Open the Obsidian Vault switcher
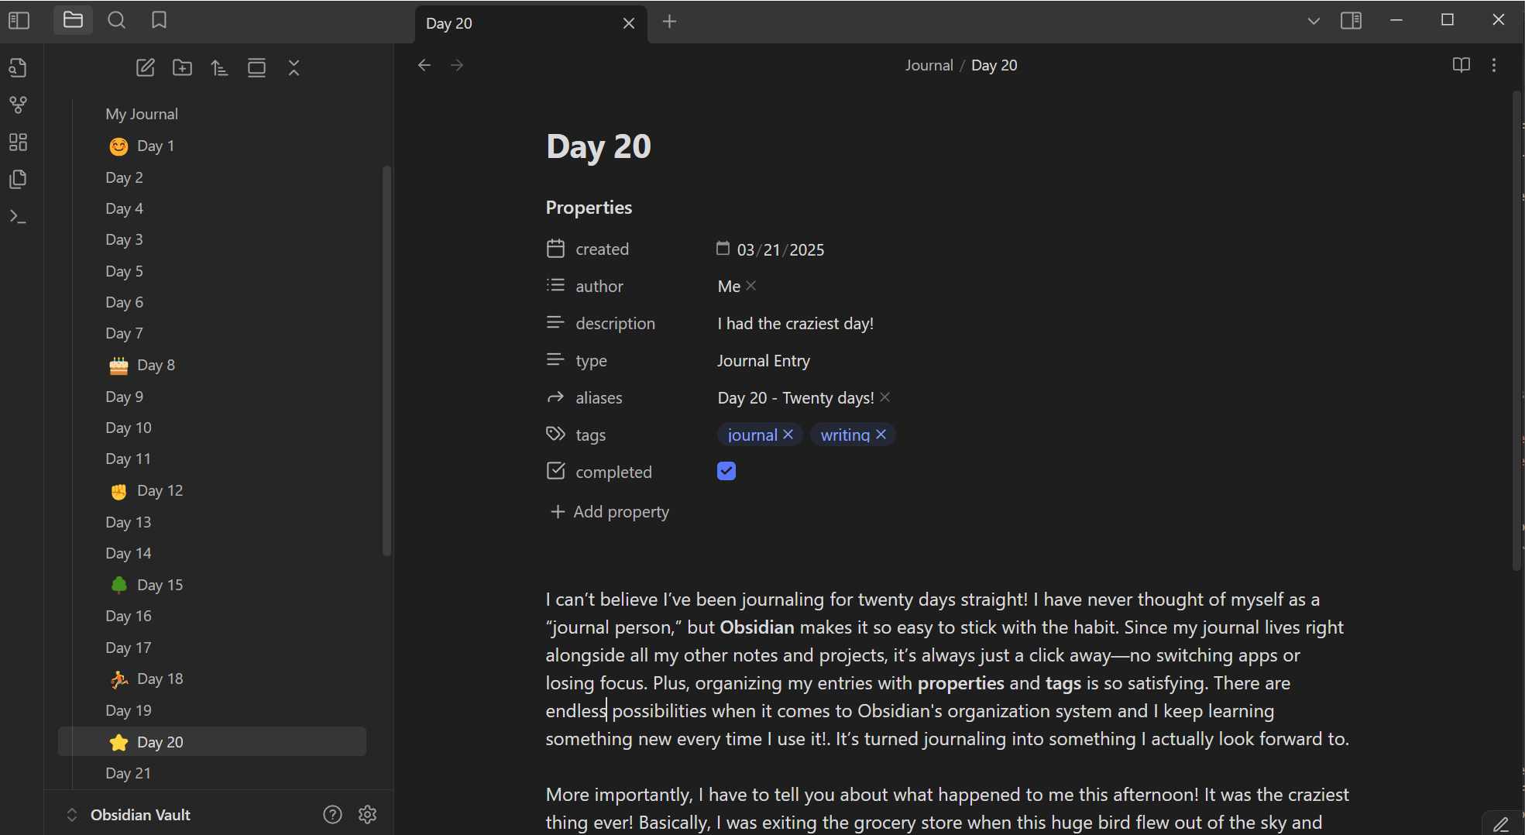This screenshot has height=835, width=1525. [132, 815]
